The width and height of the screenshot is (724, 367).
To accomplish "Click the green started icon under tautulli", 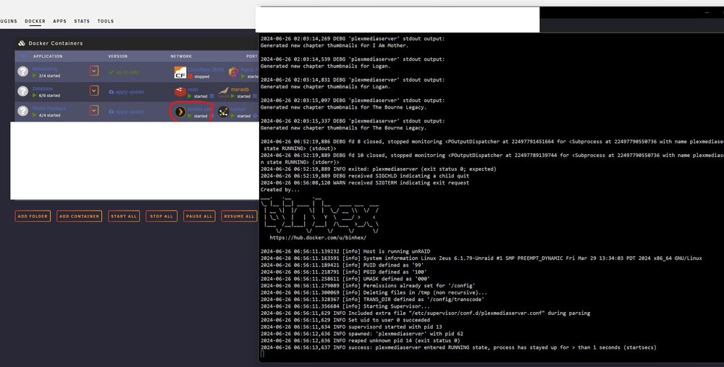I will [x=232, y=116].
